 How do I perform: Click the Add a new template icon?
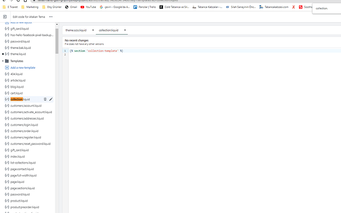pos(7,68)
